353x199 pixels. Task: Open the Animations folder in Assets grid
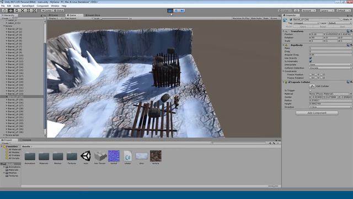pos(30,156)
